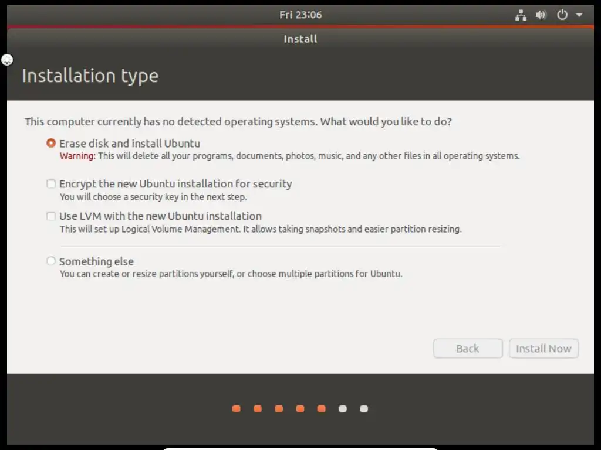The height and width of the screenshot is (450, 601).
Task: Open the volume speaker icon in top bar
Action: pyautogui.click(x=541, y=15)
